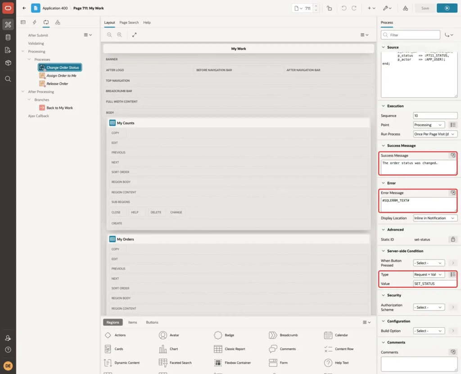Viewport: 461px width, 374px height.
Task: Redo the last change
Action: (354, 8)
